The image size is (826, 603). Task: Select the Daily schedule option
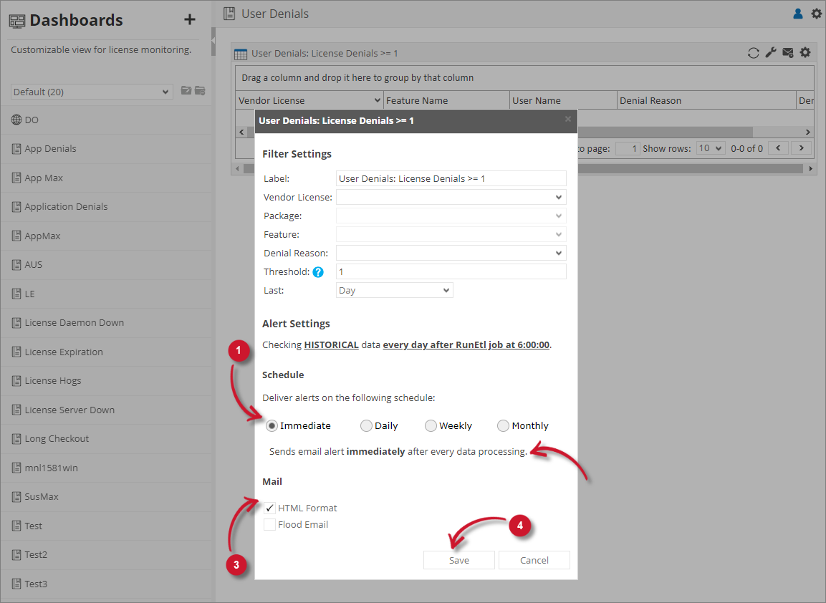[366, 425]
